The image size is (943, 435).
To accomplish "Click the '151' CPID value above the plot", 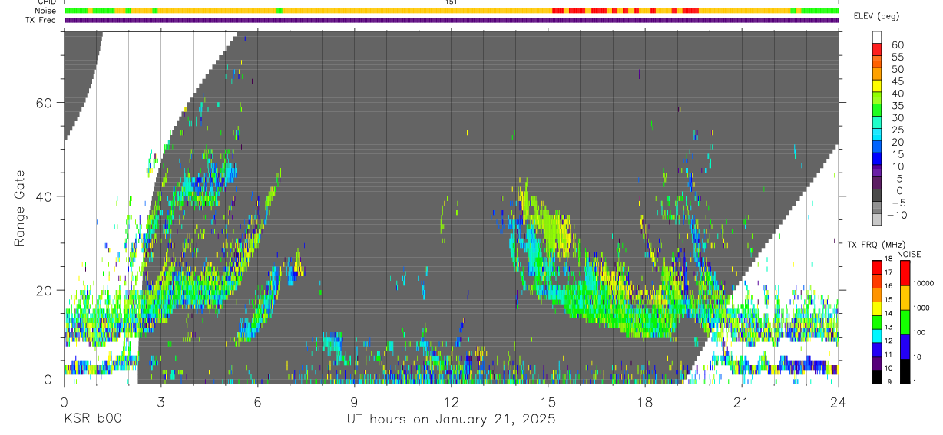I will pos(452,2).
